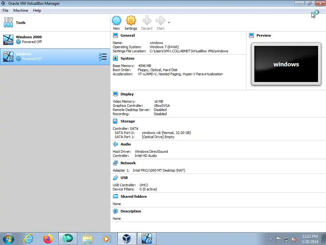The width and height of the screenshot is (326, 245).
Task: Click the Display section icon
Action: point(115,94)
